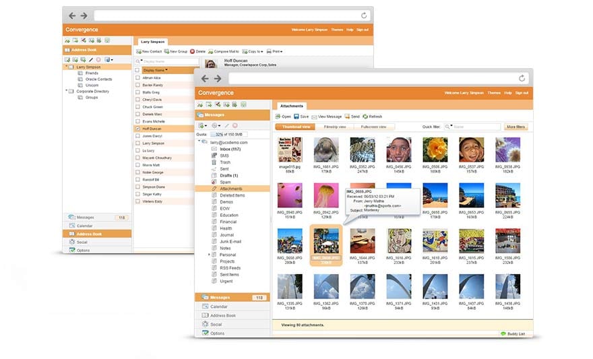This screenshot has height=359, width=593.
Task: Click Spam folder icon in folder tree
Action: tap(214, 182)
